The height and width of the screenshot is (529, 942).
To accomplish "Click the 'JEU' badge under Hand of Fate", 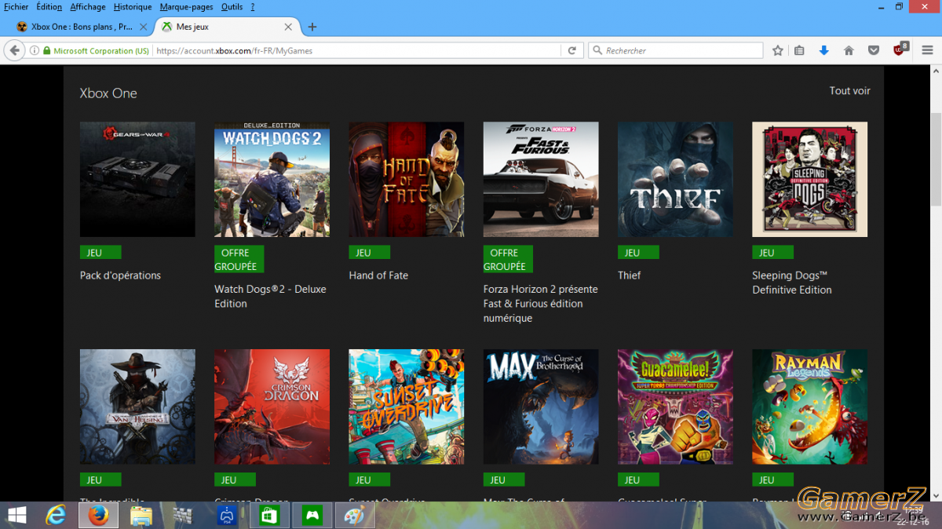I will 369,253.
